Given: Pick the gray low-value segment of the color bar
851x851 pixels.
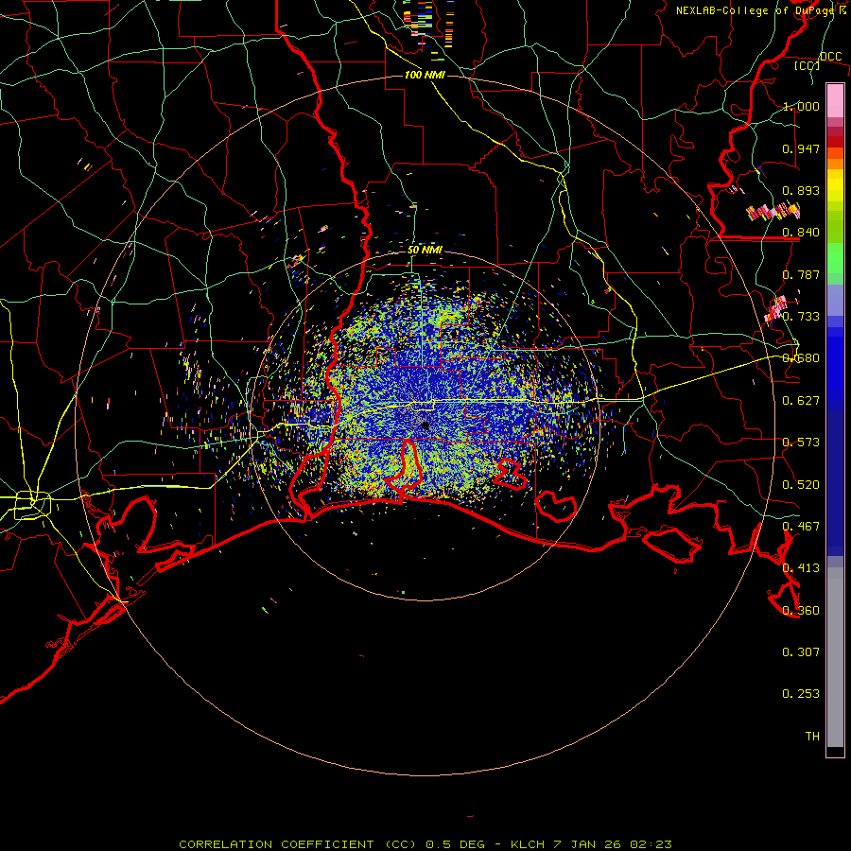Looking at the screenshot, I should click(835, 657).
